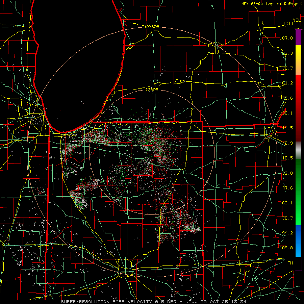Pick the yellow-orange segment of the color bar
Screen dimensions: 304x304
tap(298, 60)
